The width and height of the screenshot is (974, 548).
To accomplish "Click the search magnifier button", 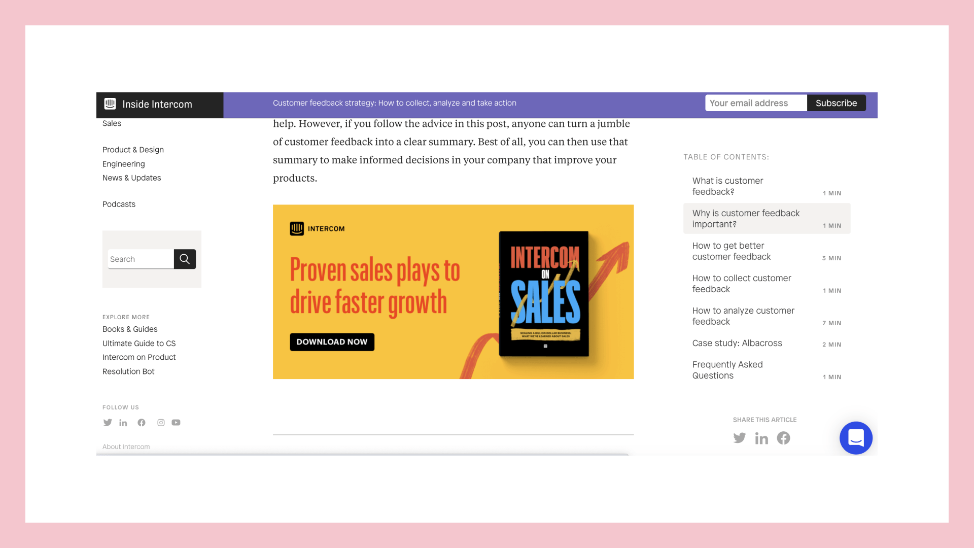I will (185, 259).
